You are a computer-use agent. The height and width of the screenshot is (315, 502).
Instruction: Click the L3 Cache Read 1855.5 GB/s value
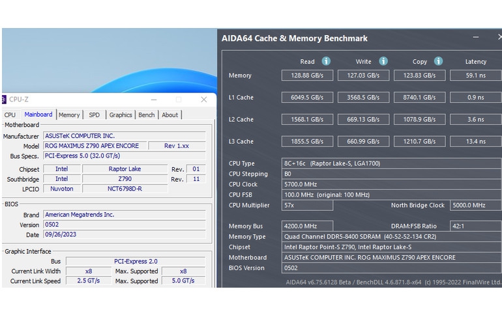pos(307,141)
